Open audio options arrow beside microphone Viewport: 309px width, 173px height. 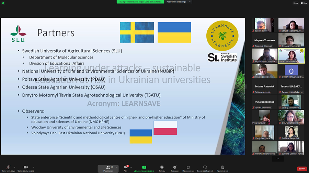coord(14,167)
